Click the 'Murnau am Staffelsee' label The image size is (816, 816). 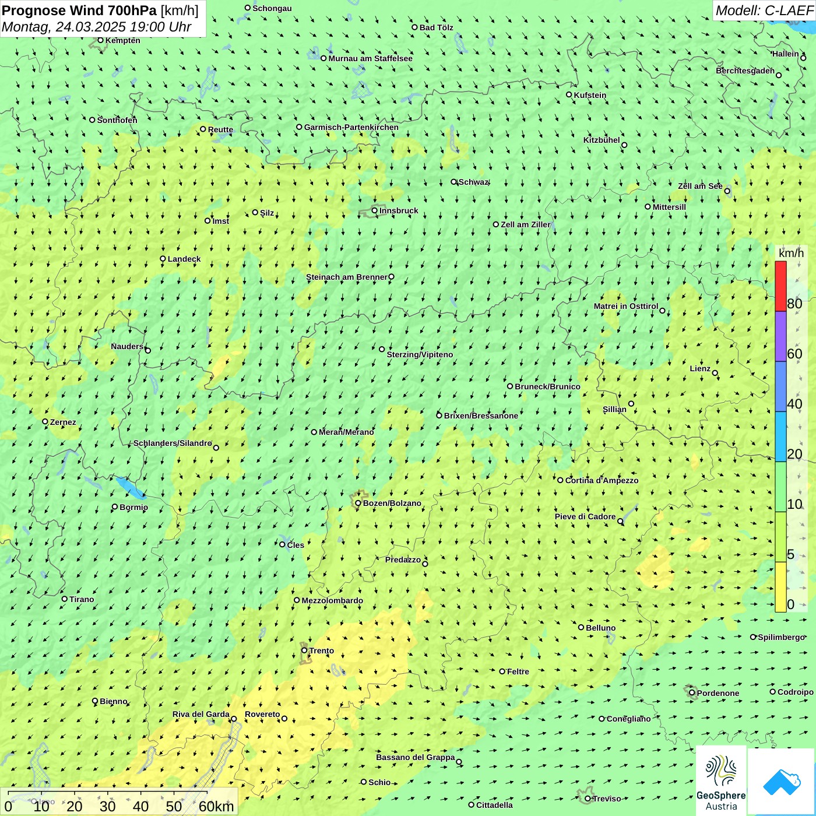370,58
